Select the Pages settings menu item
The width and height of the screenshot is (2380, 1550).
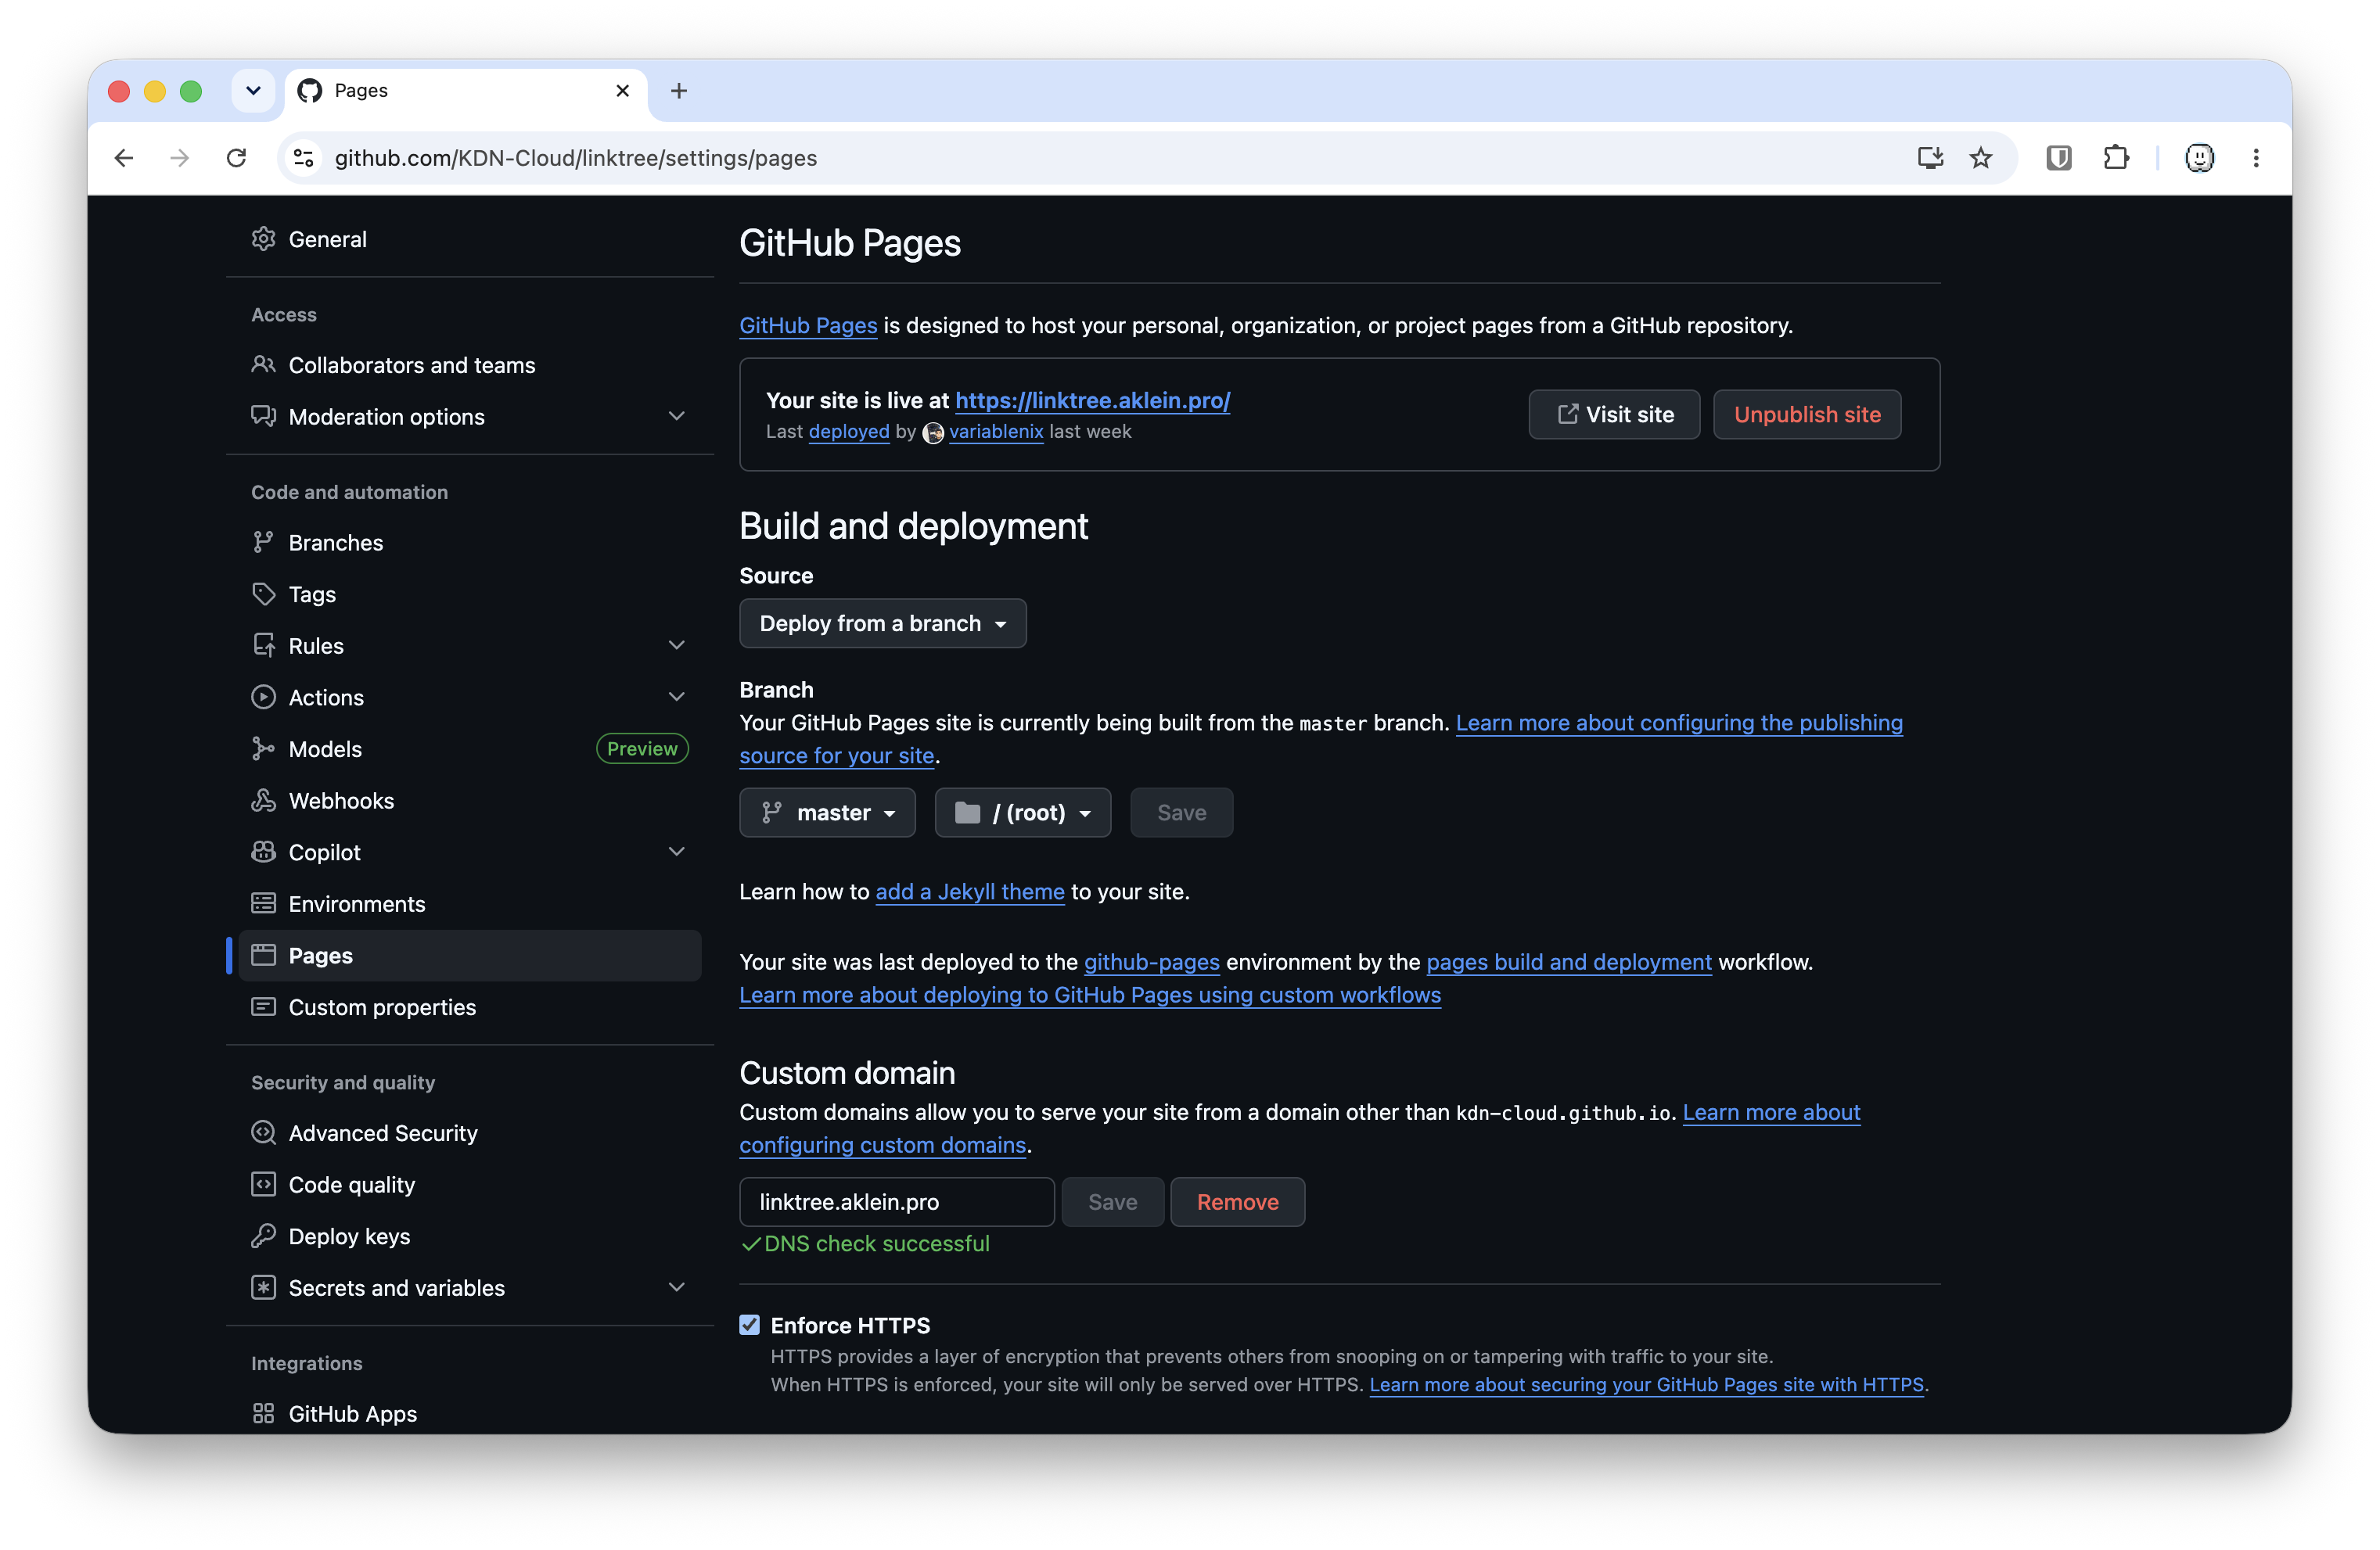pos(469,956)
